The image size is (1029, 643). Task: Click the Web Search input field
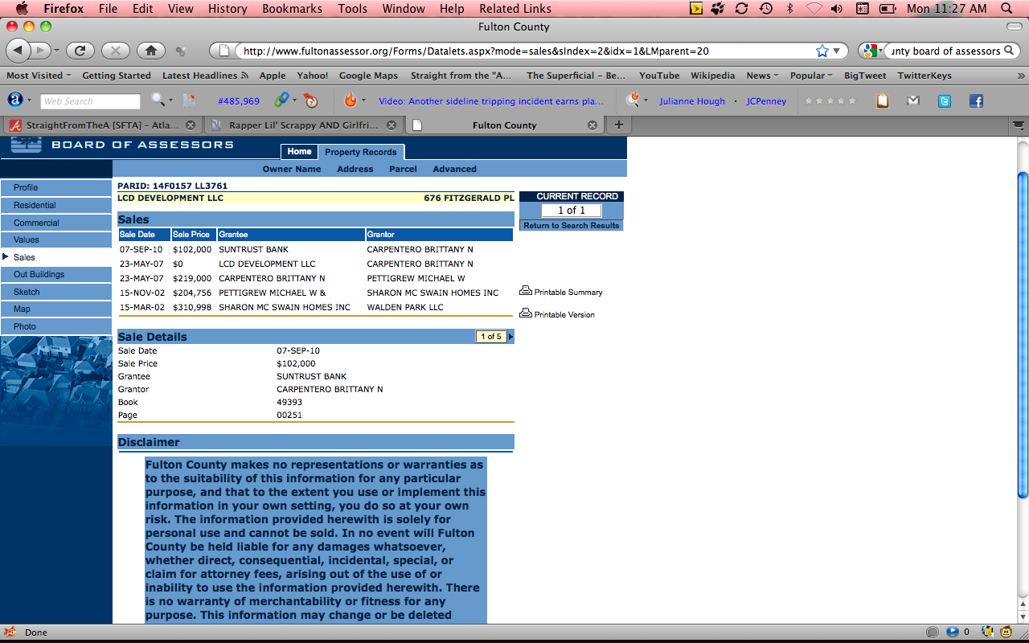click(x=90, y=101)
